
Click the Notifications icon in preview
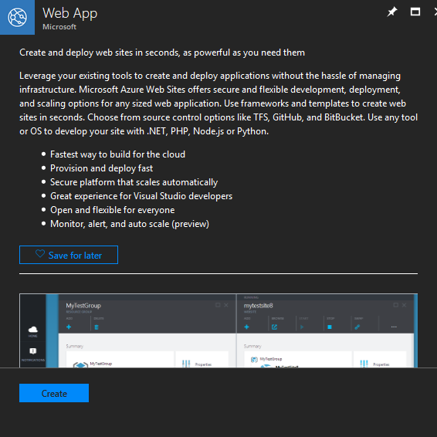tap(33, 351)
